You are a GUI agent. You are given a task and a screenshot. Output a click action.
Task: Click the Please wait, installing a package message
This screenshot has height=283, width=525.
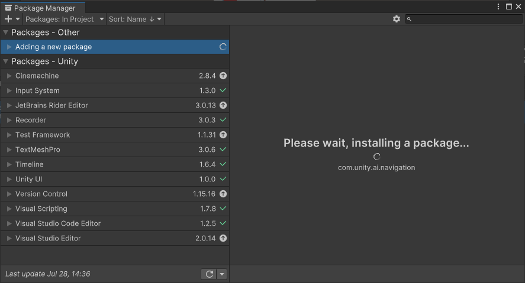pyautogui.click(x=376, y=143)
